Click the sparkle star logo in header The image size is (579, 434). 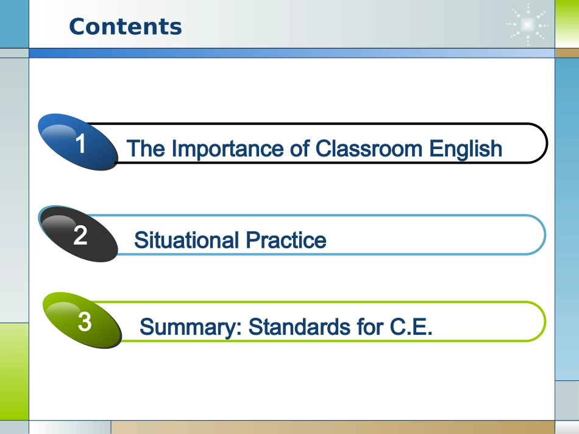coord(527,25)
